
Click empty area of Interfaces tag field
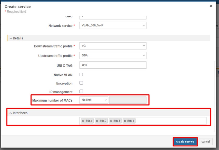pyautogui.click(x=169, y=121)
